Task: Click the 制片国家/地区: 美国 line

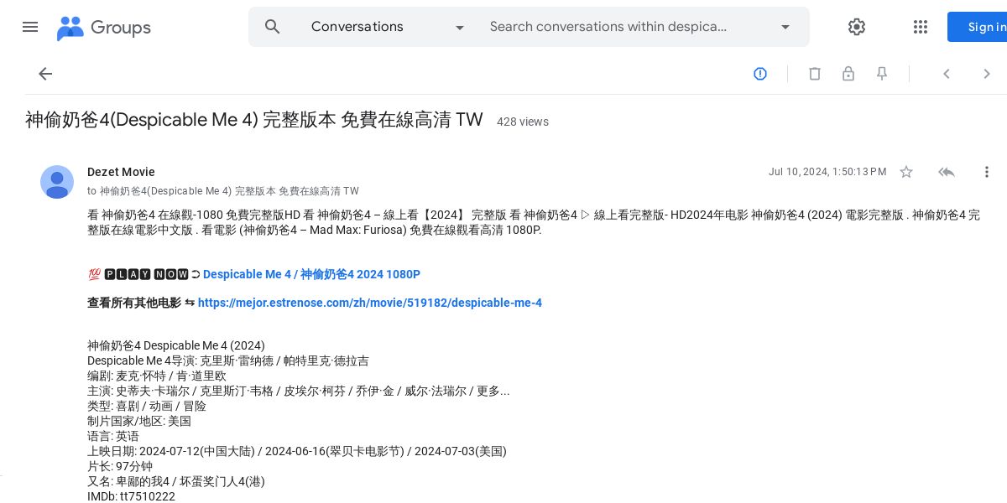Action: click(x=139, y=421)
